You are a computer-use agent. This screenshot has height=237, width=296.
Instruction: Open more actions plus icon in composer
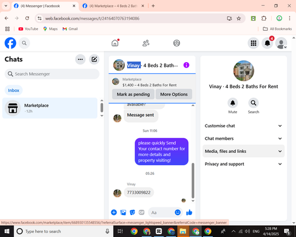coord(114,212)
